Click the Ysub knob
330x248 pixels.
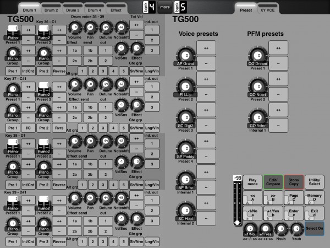click(296, 229)
